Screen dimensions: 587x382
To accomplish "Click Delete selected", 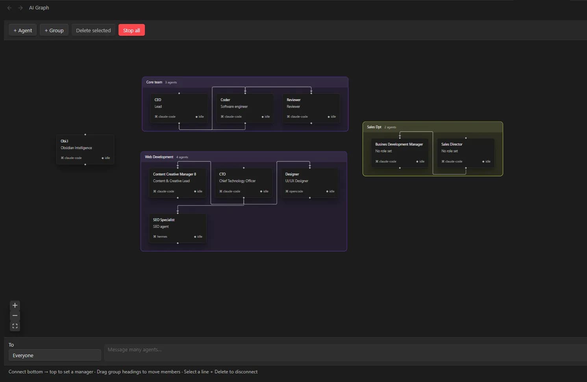I will [93, 30].
